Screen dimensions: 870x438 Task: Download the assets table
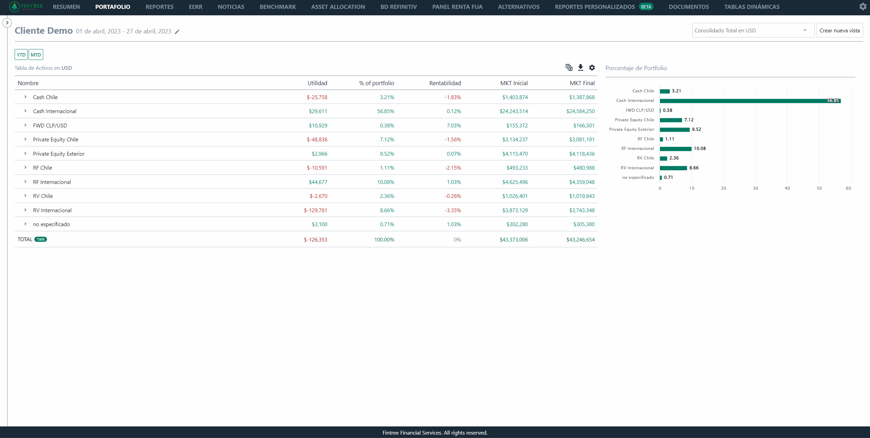point(580,67)
